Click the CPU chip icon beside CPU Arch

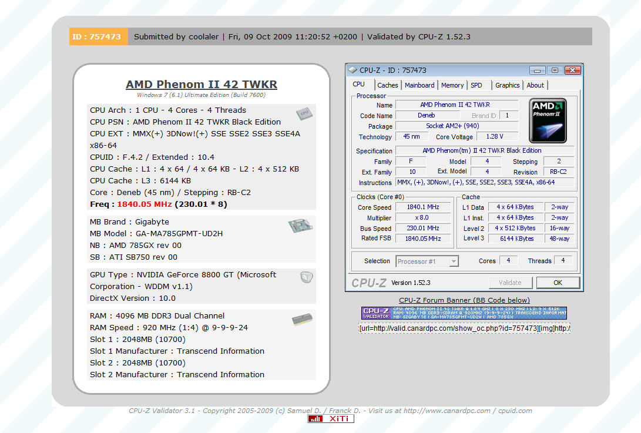click(304, 113)
